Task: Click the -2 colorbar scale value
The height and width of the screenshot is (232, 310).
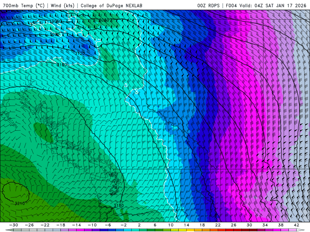Action: point(124,225)
